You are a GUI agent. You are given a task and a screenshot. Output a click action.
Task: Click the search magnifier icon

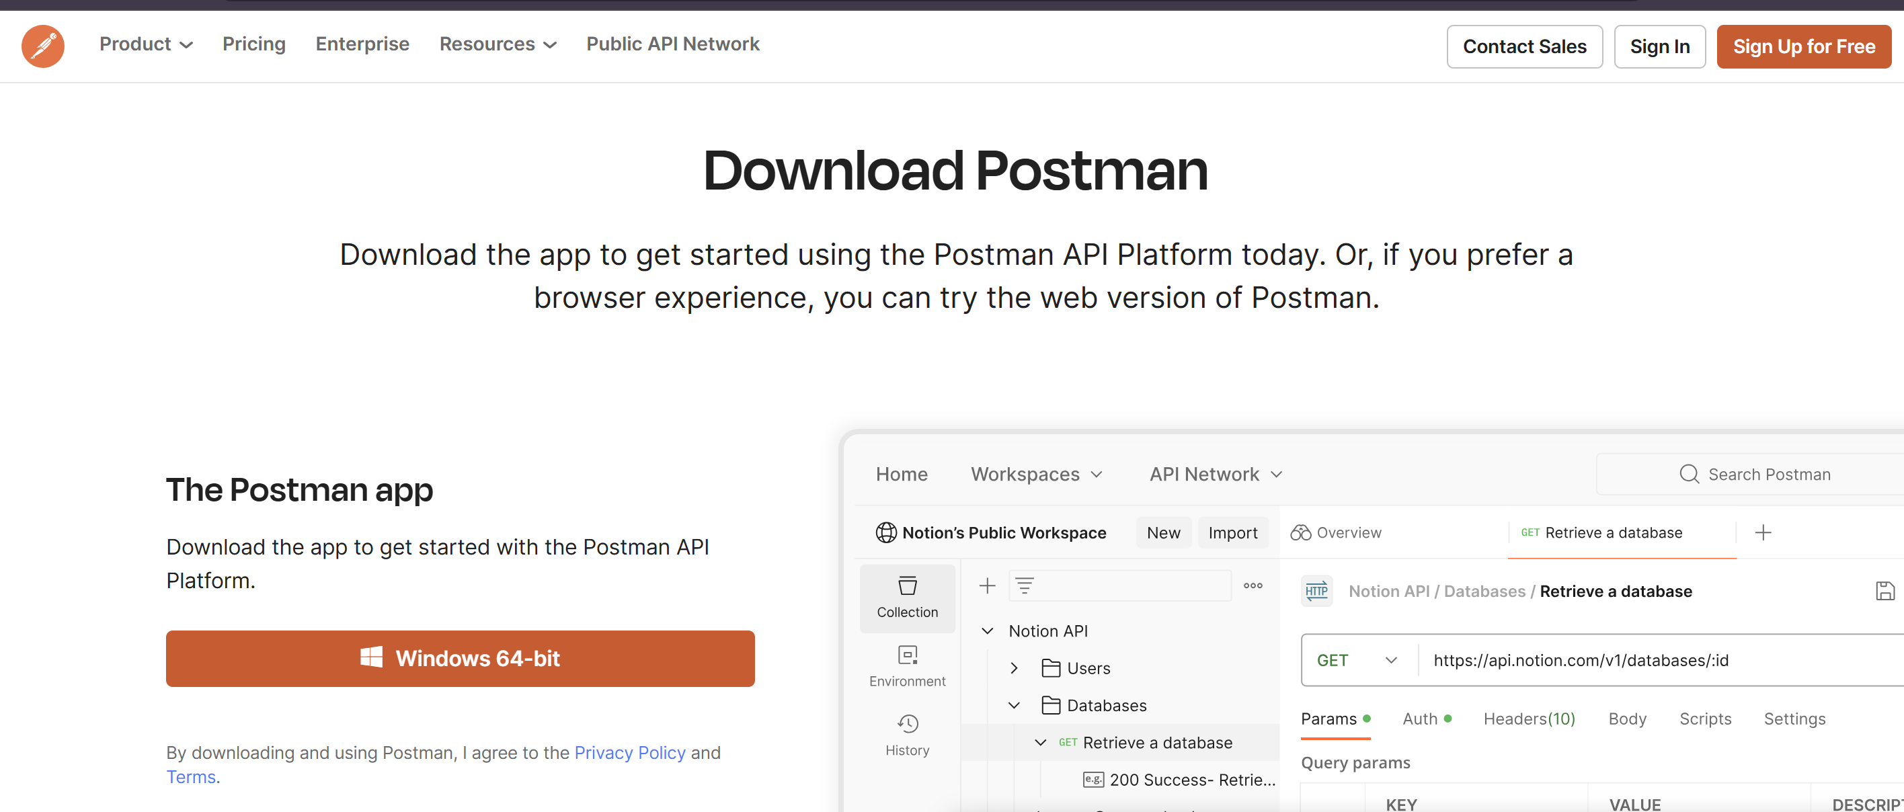(1689, 474)
